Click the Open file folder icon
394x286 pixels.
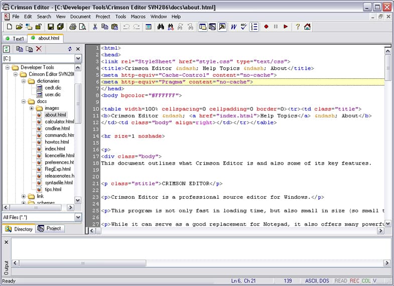tap(19, 27)
